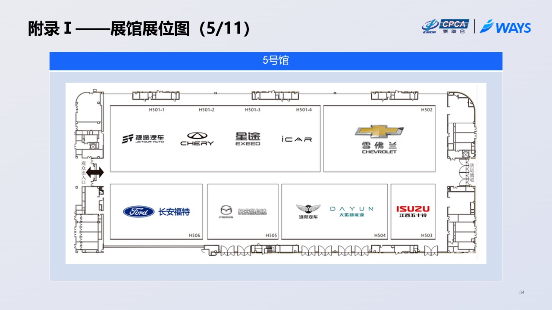The height and width of the screenshot is (310, 552).
Task: Click the DAYUN 大运新能源 logo
Action: click(x=351, y=211)
